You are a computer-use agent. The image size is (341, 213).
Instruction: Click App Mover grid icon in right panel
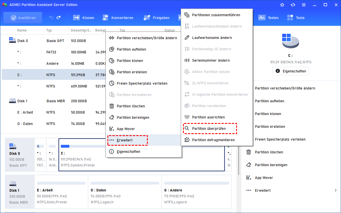tap(249, 177)
